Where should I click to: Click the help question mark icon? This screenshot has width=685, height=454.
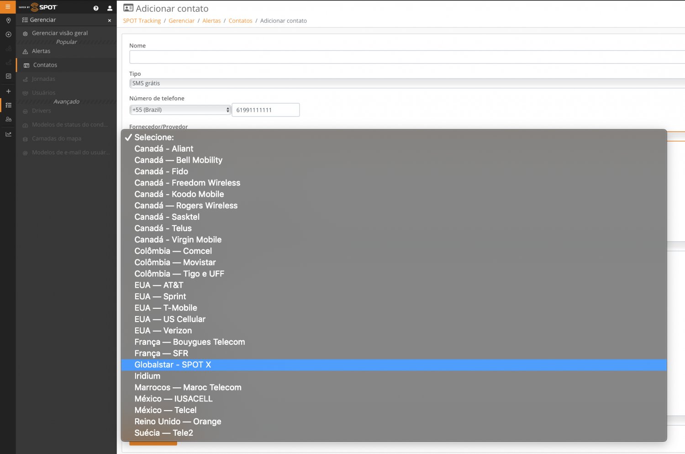pyautogui.click(x=96, y=8)
